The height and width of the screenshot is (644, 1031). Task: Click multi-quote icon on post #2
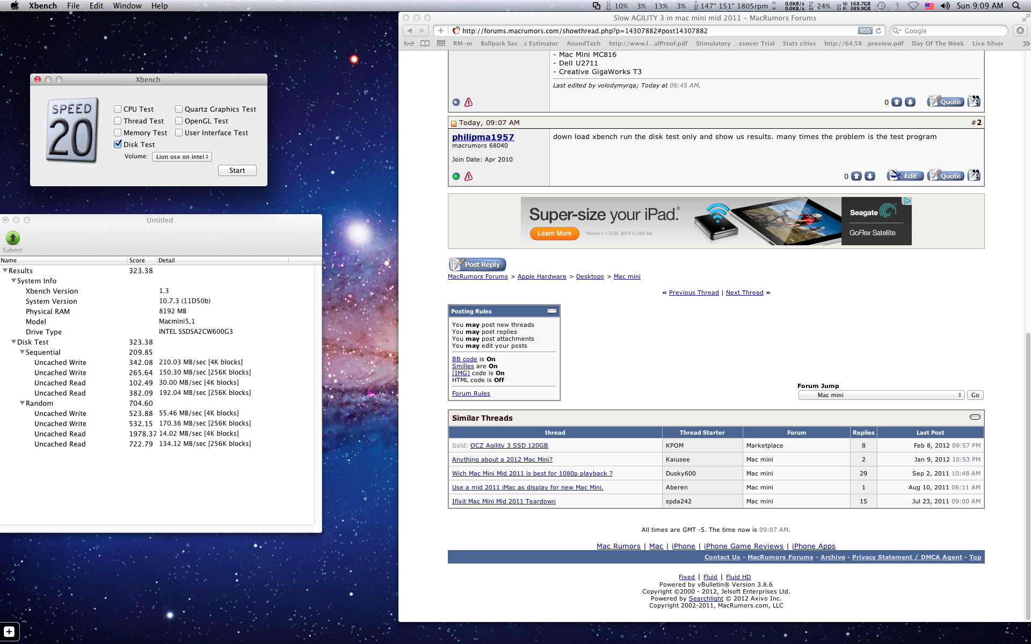point(974,175)
